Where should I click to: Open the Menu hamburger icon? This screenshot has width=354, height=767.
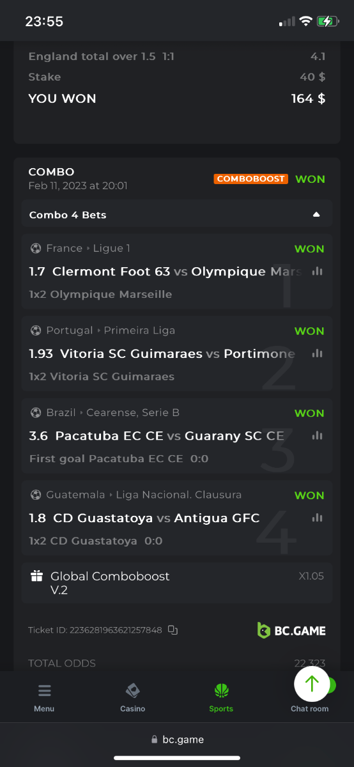coord(44,691)
